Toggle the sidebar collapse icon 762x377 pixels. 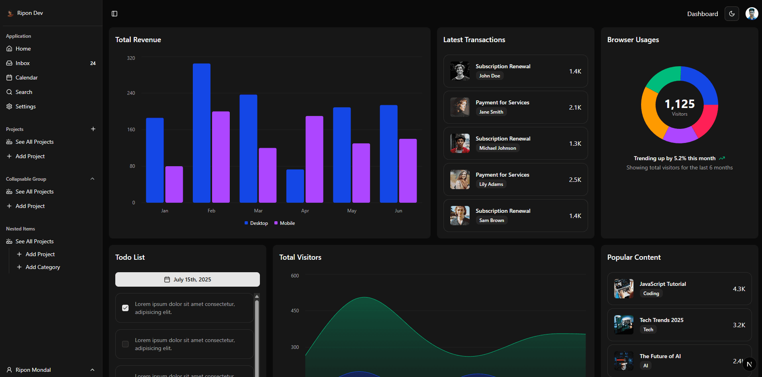(x=114, y=14)
